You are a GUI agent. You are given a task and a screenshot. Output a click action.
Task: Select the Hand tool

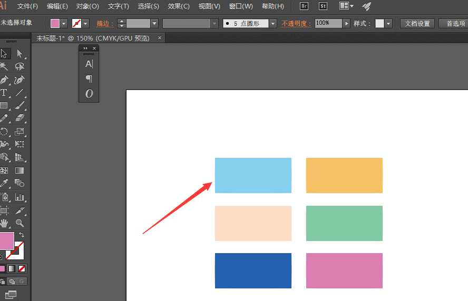pyautogui.click(x=4, y=223)
